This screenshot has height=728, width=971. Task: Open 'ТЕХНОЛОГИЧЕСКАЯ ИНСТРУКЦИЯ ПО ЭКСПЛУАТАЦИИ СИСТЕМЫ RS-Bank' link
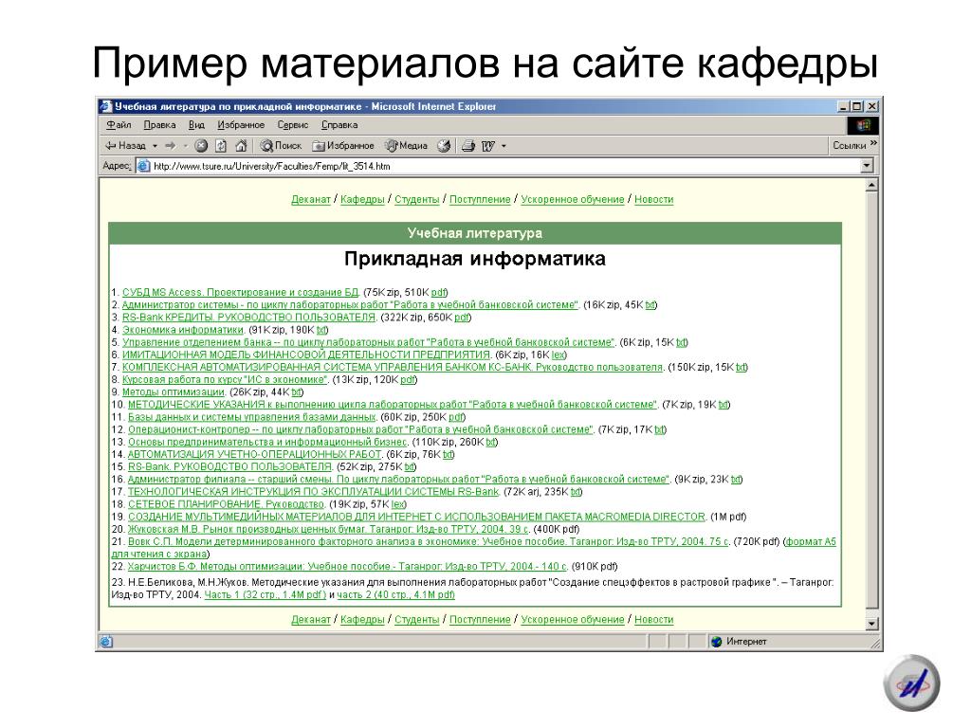[x=313, y=492]
